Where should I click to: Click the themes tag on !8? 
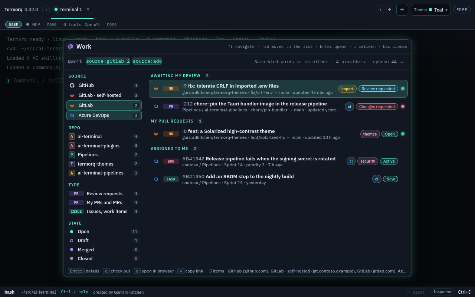pyautogui.click(x=370, y=134)
